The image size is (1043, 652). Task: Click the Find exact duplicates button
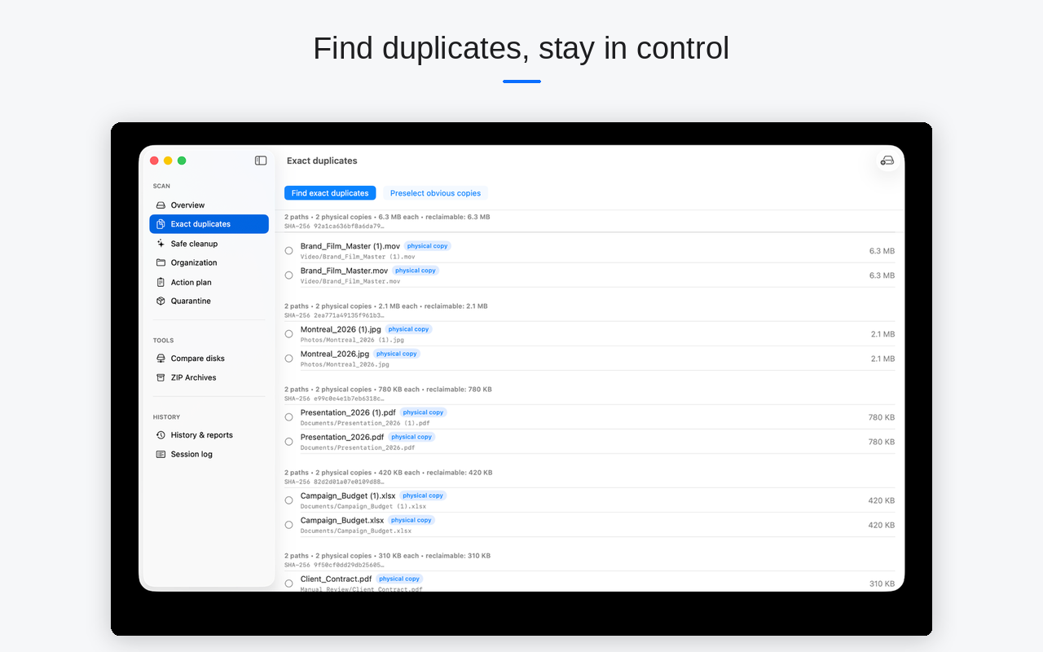click(330, 193)
